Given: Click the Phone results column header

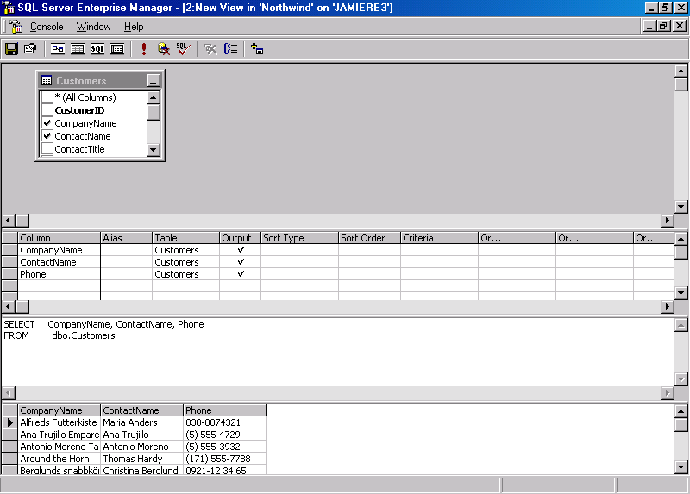Looking at the screenshot, I should (x=224, y=410).
